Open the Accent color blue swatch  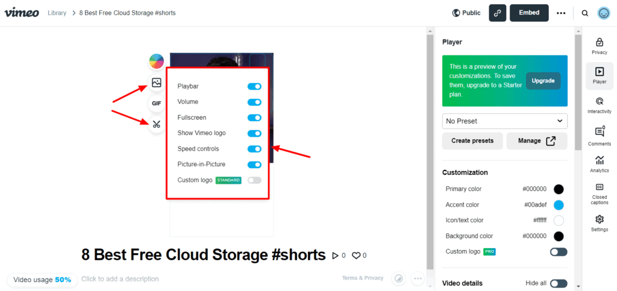(x=559, y=205)
